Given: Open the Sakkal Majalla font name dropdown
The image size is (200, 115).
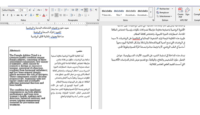Looking at the screenshot, I should 19,10.
